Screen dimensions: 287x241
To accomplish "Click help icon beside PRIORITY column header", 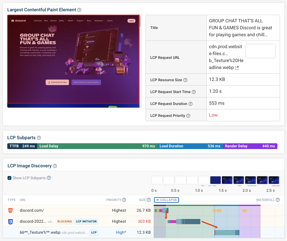I will (x=124, y=200).
